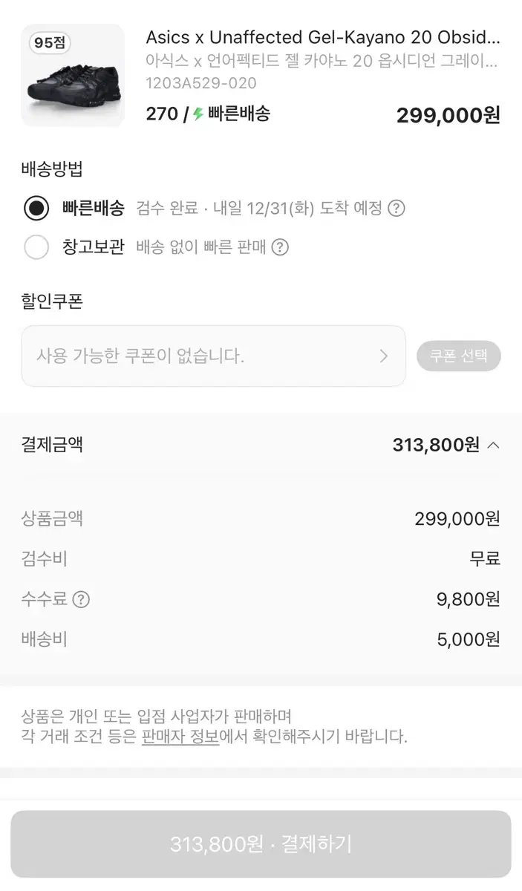
Task: Open help icon next to 창고보관 description
Action: [279, 247]
